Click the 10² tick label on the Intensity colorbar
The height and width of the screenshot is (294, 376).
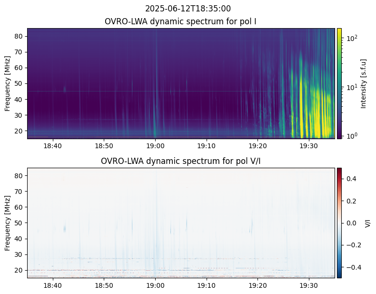pyautogui.click(x=351, y=37)
